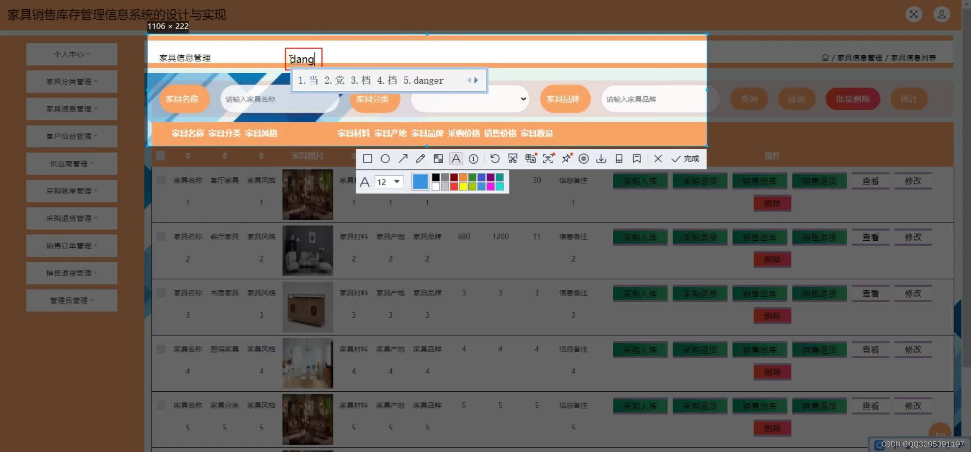Select the rectangle annotation tool
The height and width of the screenshot is (452, 971).
coord(367,159)
